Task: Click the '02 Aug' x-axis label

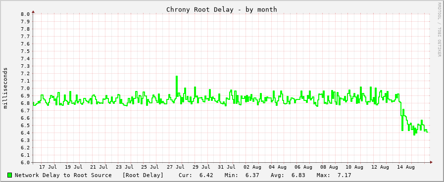Action: click(252, 167)
